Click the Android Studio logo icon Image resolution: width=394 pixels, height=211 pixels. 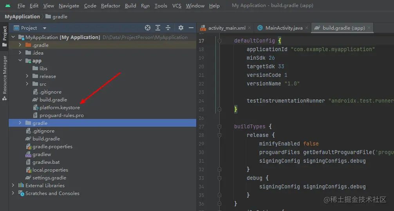click(8, 5)
